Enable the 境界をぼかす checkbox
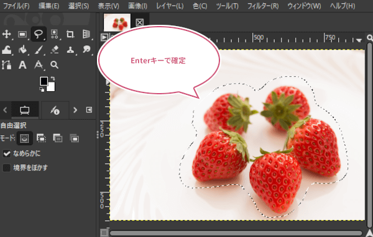The width and height of the screenshot is (373, 237). 6,168
